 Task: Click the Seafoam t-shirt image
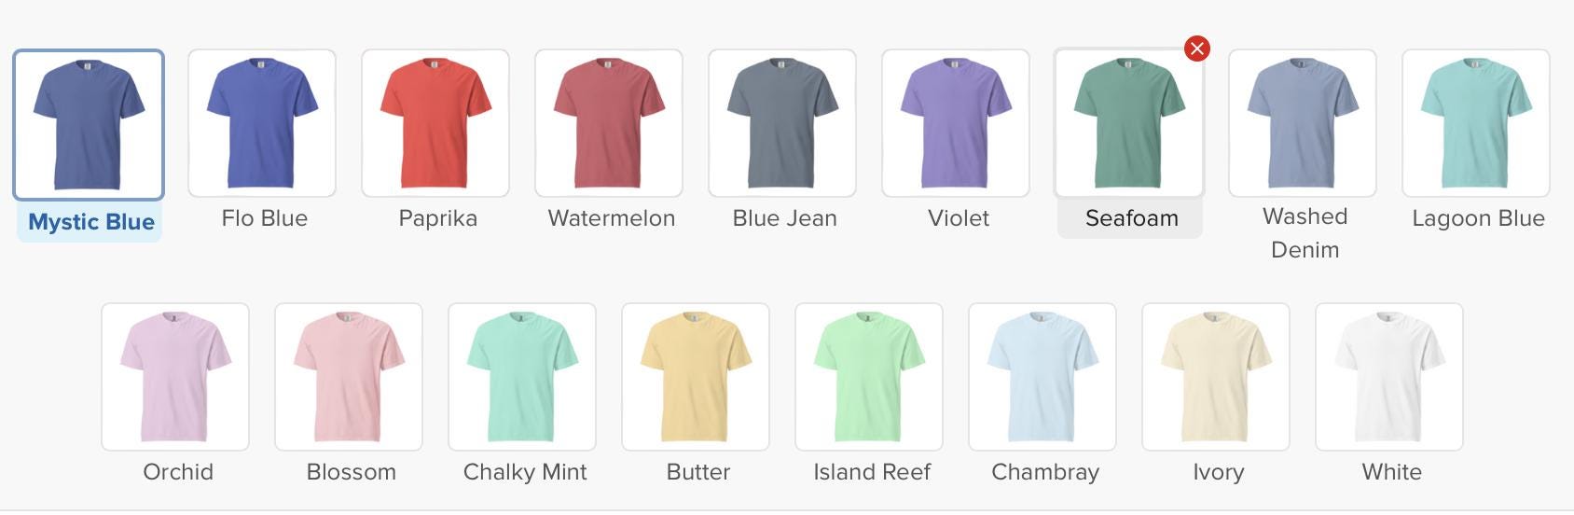pyautogui.click(x=1129, y=123)
